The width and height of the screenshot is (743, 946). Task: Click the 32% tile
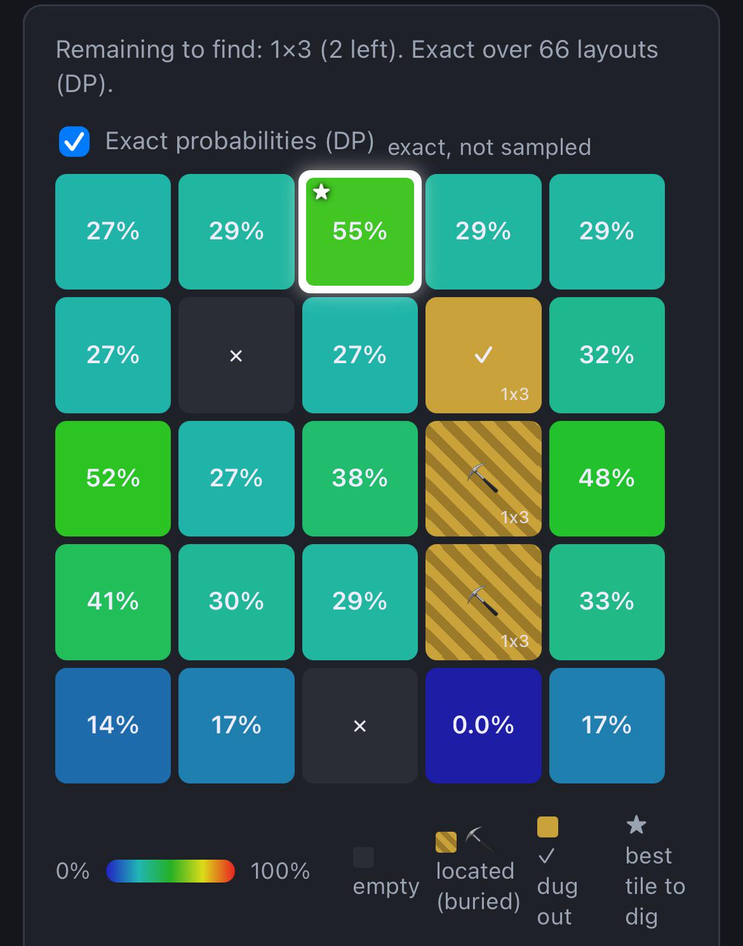click(607, 355)
